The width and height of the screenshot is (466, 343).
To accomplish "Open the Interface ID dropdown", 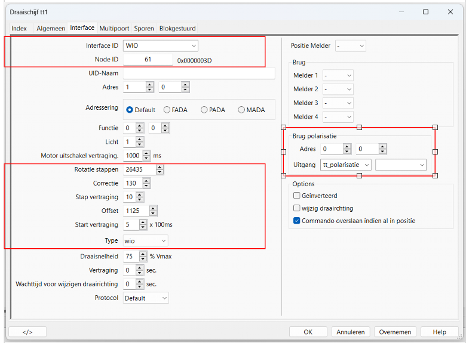I will click(x=161, y=46).
